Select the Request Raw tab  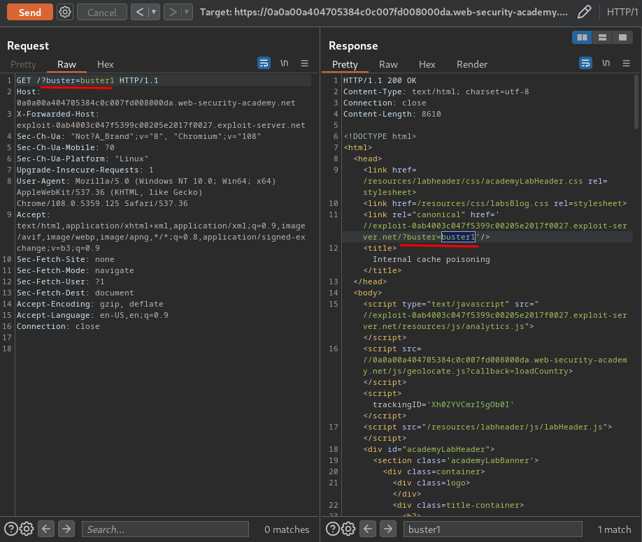click(x=66, y=65)
